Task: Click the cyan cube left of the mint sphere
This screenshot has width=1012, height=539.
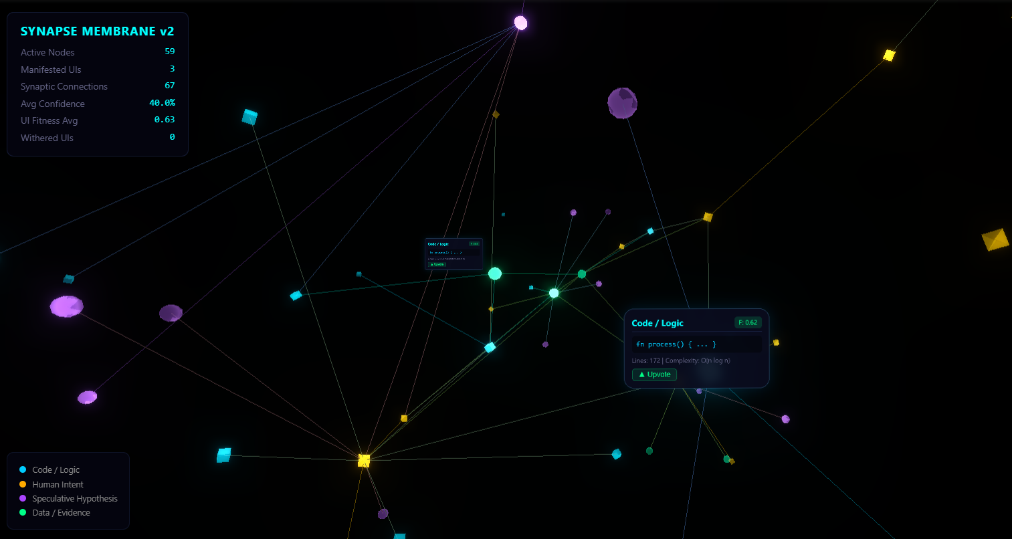Action: point(296,295)
